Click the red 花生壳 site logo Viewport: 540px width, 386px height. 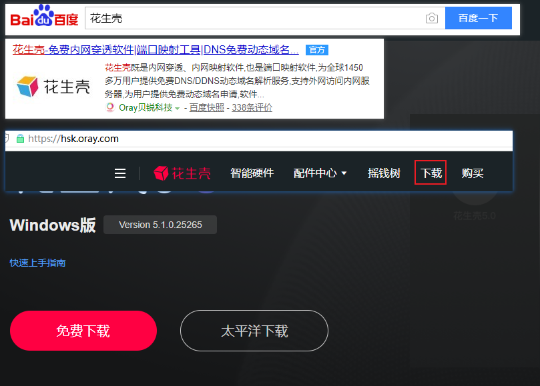click(182, 173)
